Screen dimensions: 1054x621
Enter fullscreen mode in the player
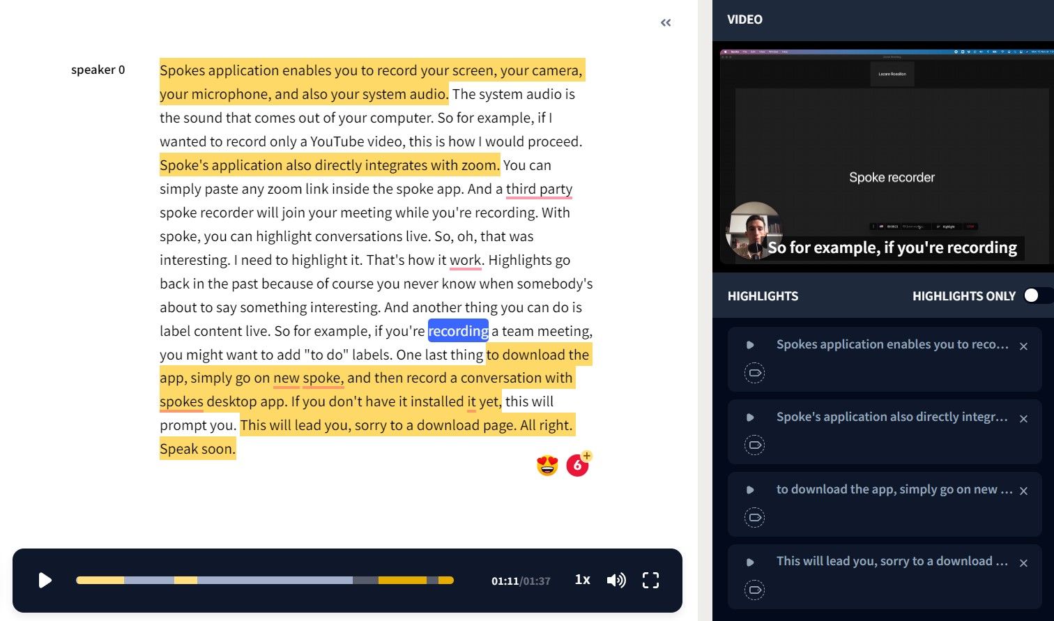pyautogui.click(x=650, y=580)
